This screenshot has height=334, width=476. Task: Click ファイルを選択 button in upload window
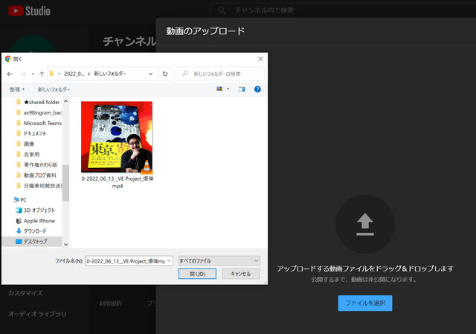365,303
